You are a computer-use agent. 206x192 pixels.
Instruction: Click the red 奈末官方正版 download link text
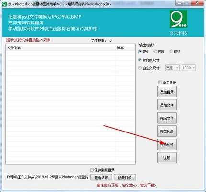(x=126, y=186)
